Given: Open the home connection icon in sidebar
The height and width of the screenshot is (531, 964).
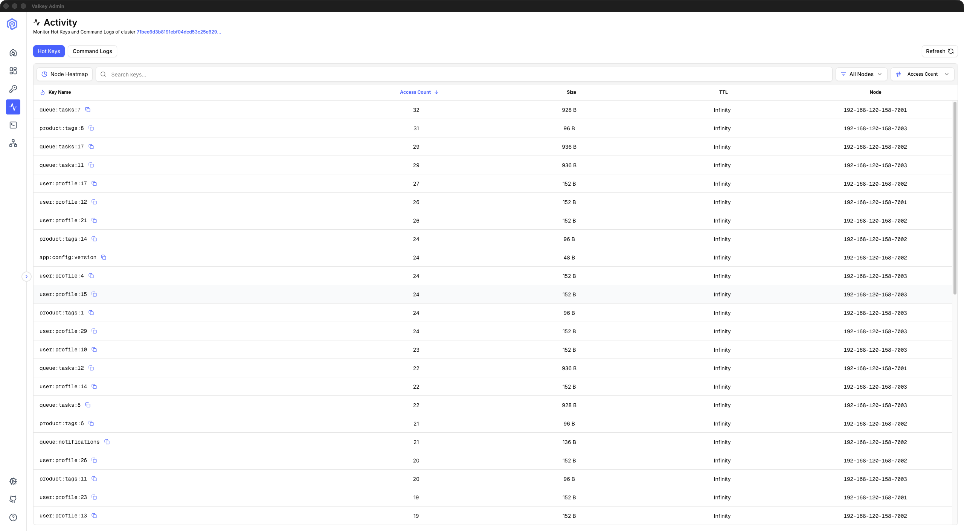Looking at the screenshot, I should (13, 53).
